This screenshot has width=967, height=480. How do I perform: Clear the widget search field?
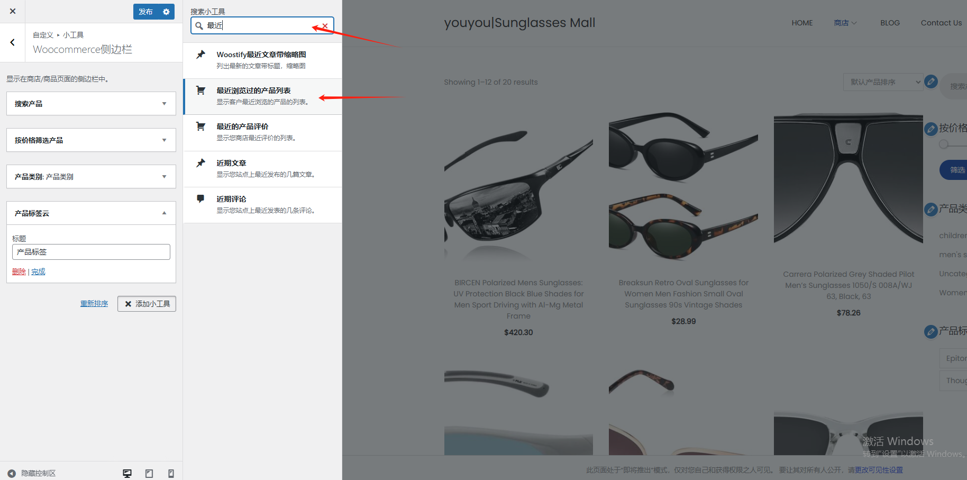[x=325, y=25]
